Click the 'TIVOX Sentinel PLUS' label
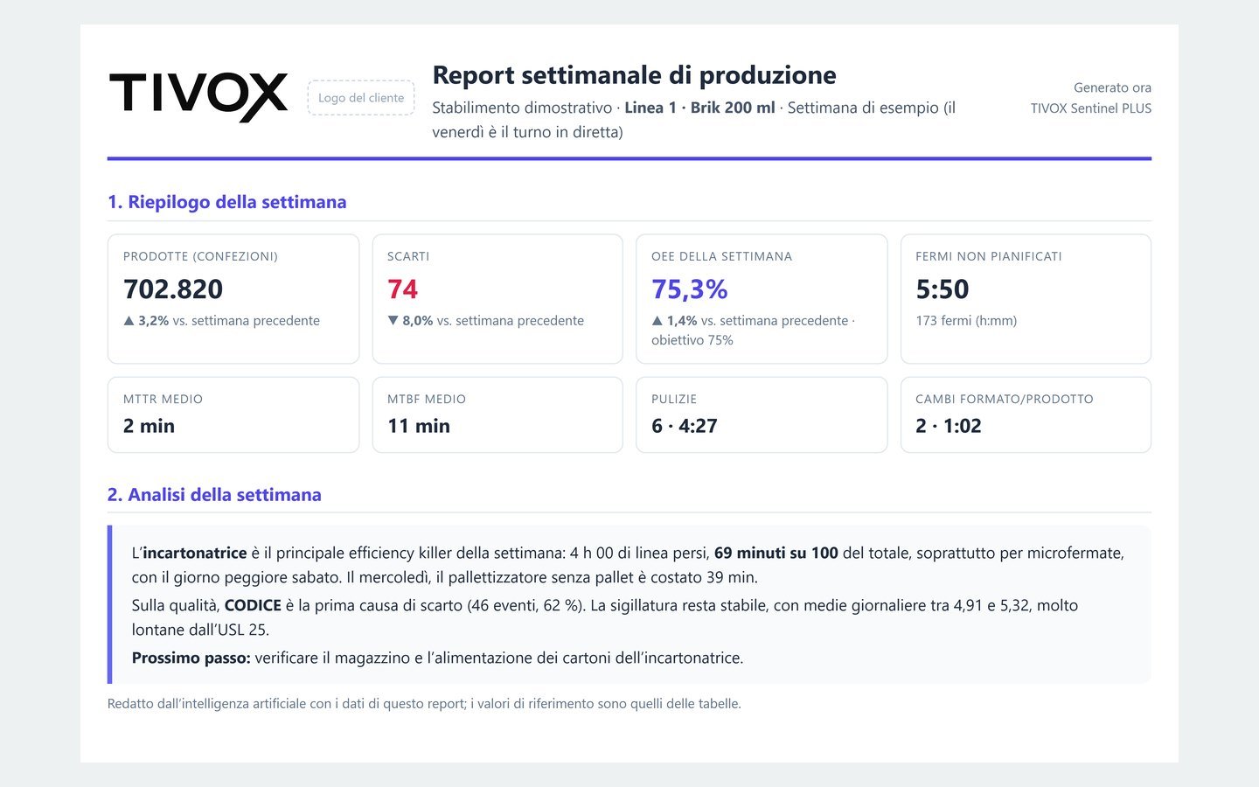Viewport: 1259px width, 787px height. [1091, 108]
